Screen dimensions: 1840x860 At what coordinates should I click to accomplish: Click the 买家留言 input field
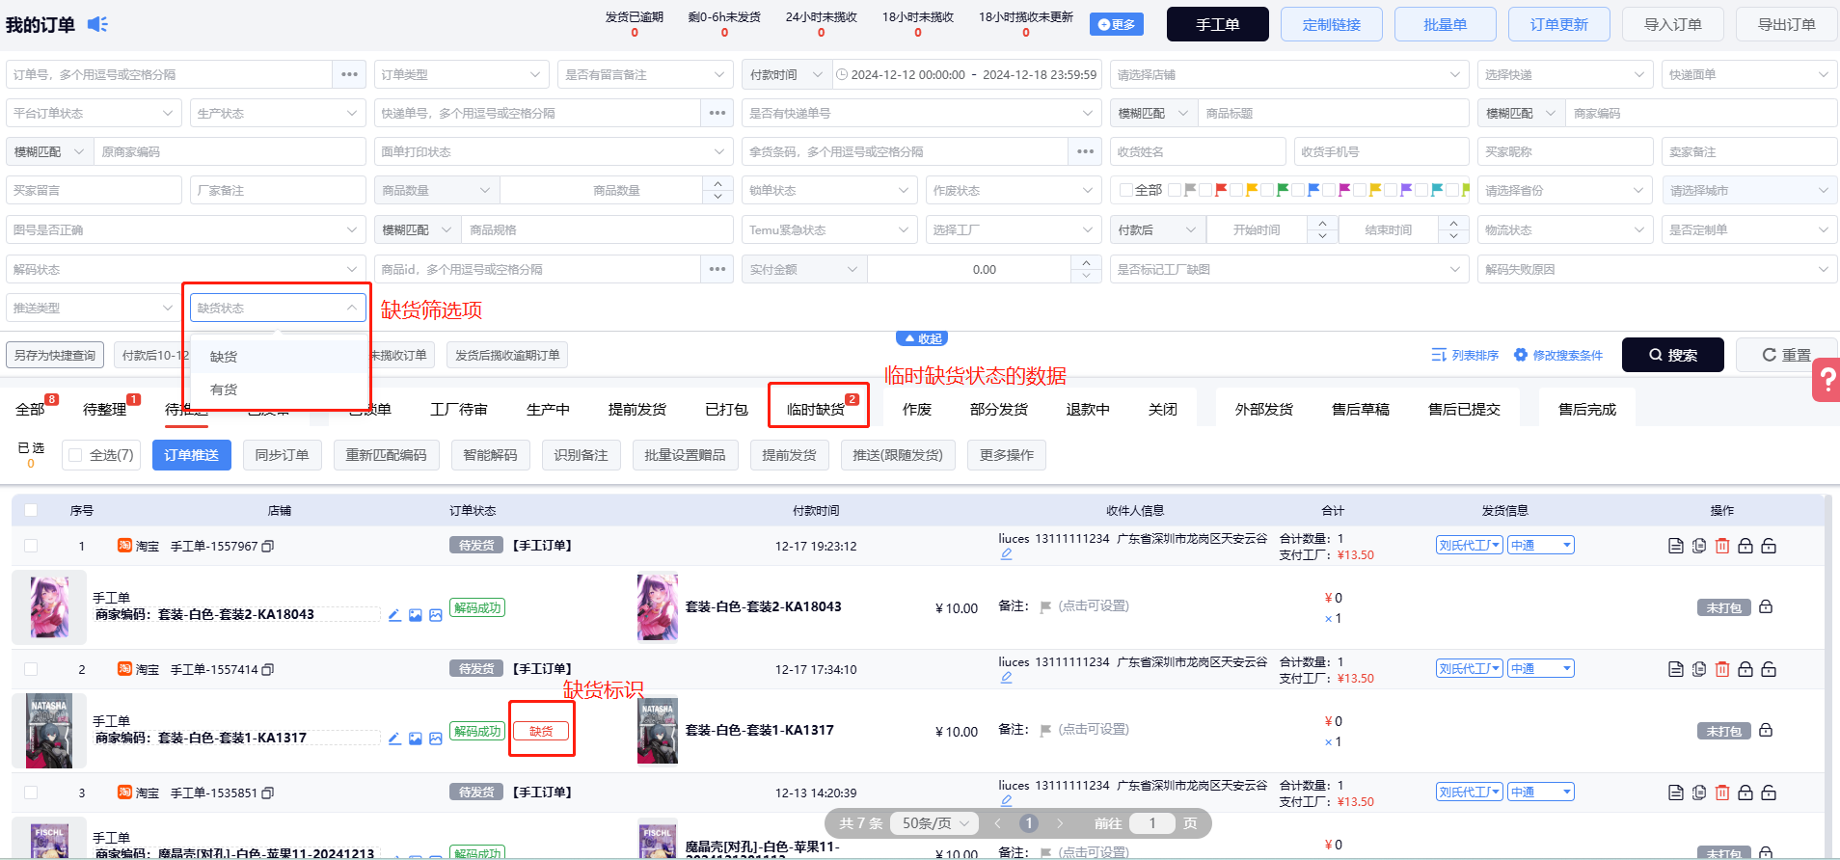[x=94, y=190]
